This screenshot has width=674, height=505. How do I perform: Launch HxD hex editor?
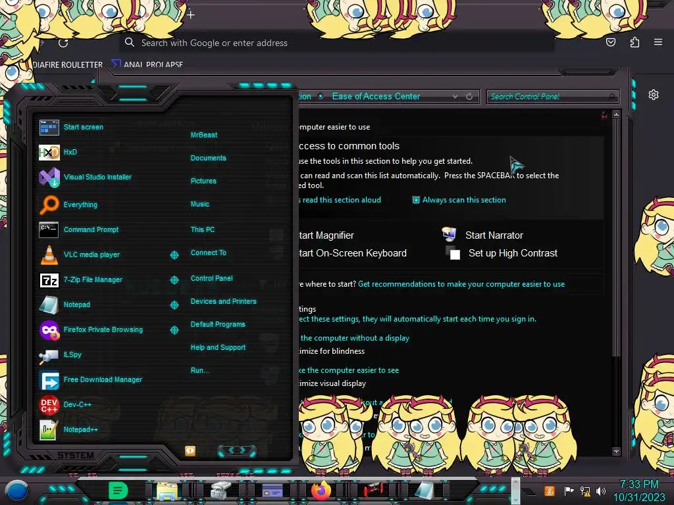coord(58,152)
